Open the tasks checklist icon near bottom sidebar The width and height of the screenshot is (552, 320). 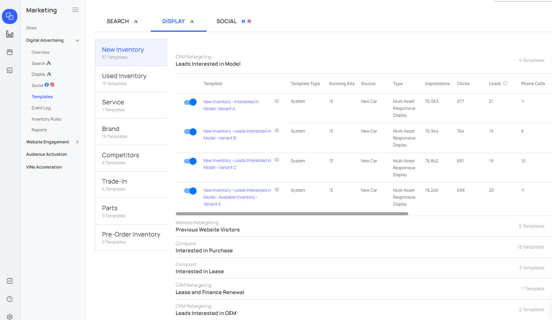pos(9,281)
